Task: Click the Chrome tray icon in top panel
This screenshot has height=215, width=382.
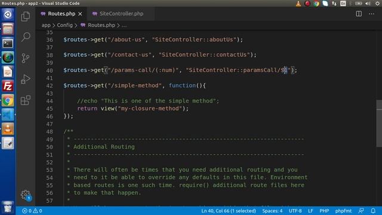Action: point(316,4)
